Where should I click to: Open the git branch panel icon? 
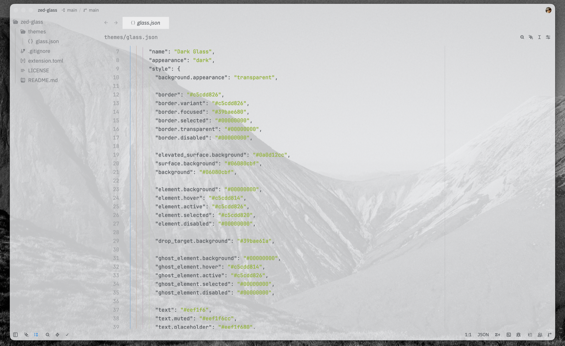tap(549, 335)
